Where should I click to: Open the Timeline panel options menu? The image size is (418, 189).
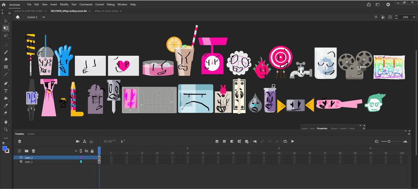tap(409, 134)
